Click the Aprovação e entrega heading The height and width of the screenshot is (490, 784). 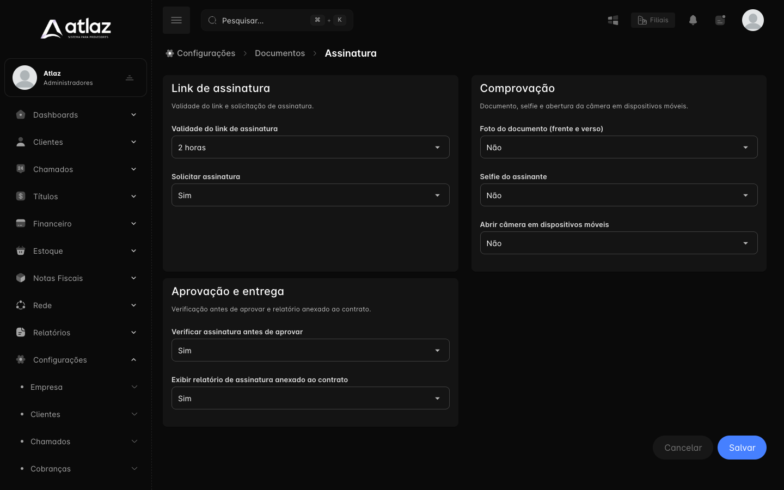point(228,291)
